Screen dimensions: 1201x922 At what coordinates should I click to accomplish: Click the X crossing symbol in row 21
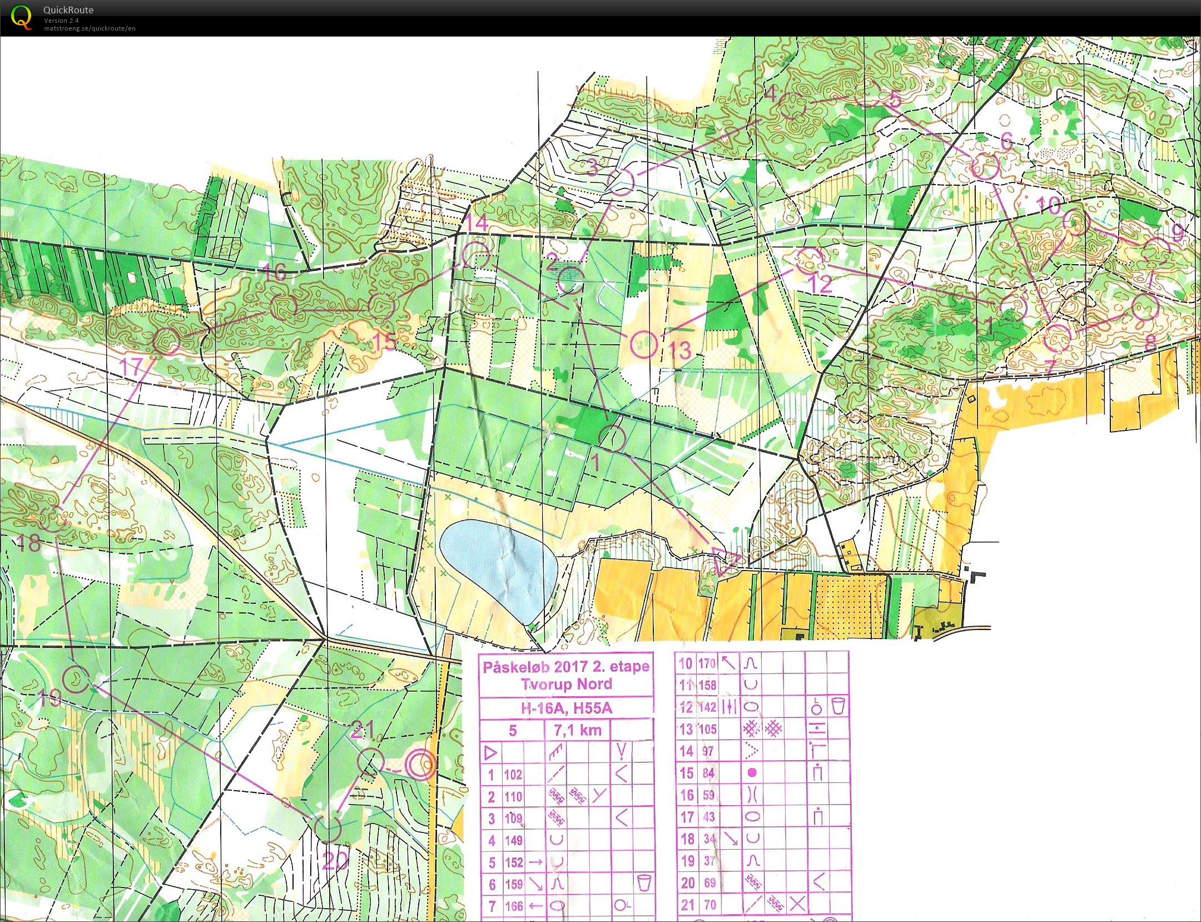(x=797, y=905)
